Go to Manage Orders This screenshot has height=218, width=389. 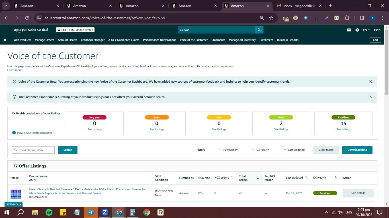tap(44, 40)
